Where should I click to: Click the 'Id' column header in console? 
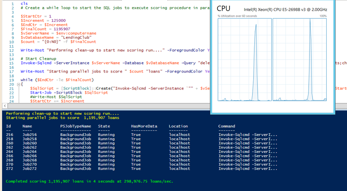coord(8,126)
